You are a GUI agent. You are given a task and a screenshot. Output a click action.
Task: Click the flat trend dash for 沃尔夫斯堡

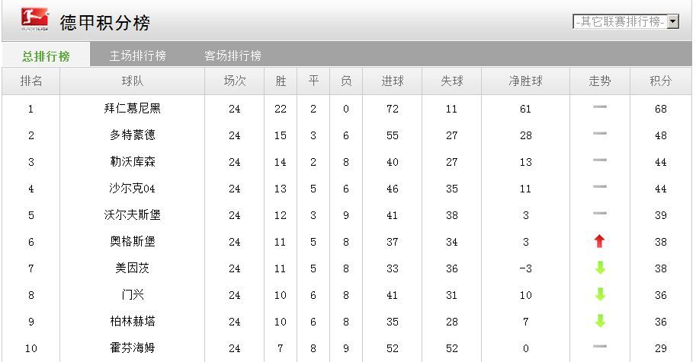[x=599, y=214]
